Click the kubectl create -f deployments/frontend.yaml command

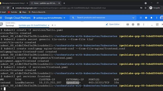[x=38, y=58]
